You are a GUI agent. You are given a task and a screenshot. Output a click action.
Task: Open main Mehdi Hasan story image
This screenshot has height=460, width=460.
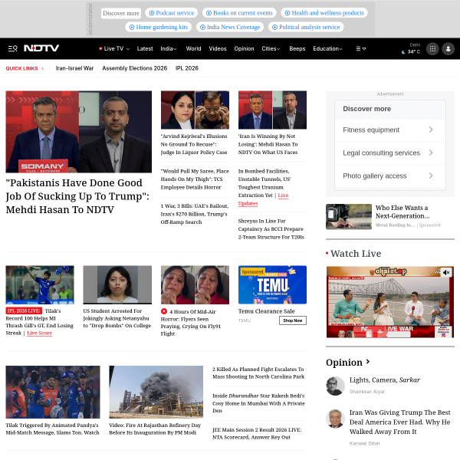79,132
